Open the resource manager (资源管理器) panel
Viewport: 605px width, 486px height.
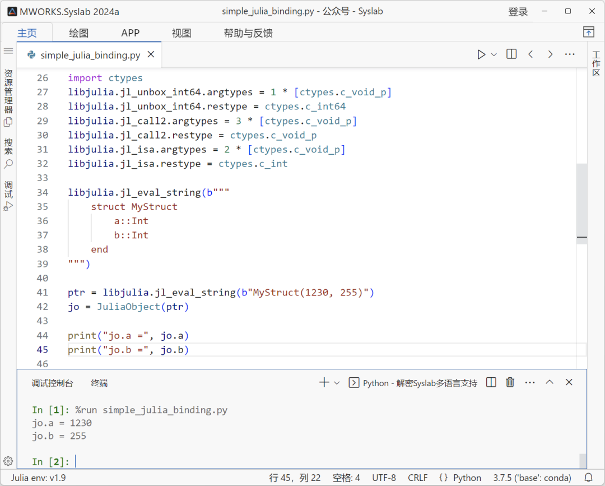point(8,99)
